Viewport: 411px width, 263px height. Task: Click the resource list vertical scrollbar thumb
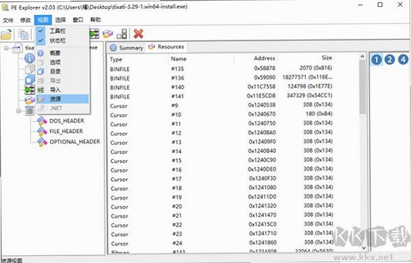[x=363, y=87]
